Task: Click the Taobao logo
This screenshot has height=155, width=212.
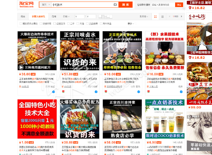Action: click(26, 5)
